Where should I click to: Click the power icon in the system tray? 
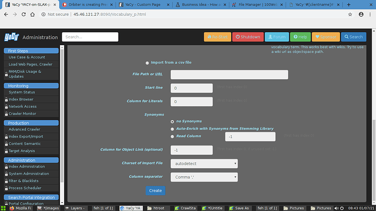tap(342, 208)
